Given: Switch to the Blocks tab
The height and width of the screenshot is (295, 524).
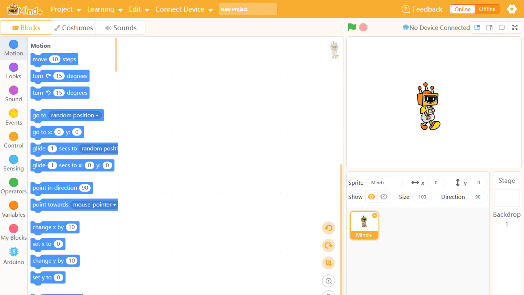Looking at the screenshot, I should tap(26, 28).
